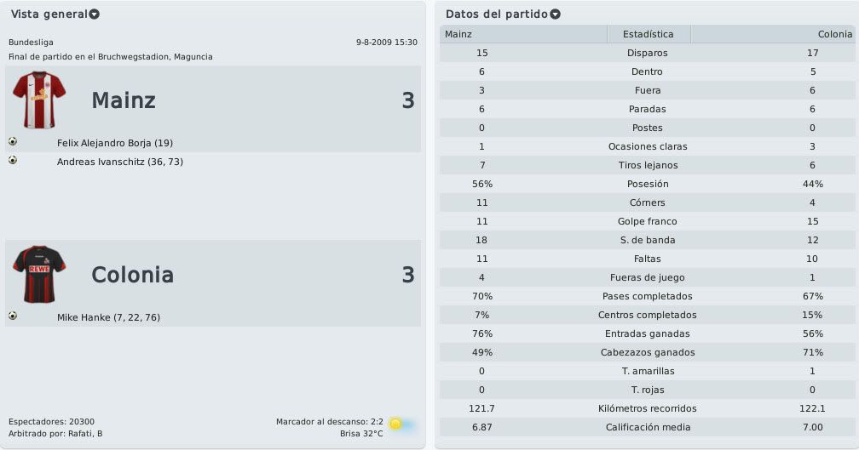Open the Colonia team name link
Screen dimensions: 859x450
coord(133,275)
